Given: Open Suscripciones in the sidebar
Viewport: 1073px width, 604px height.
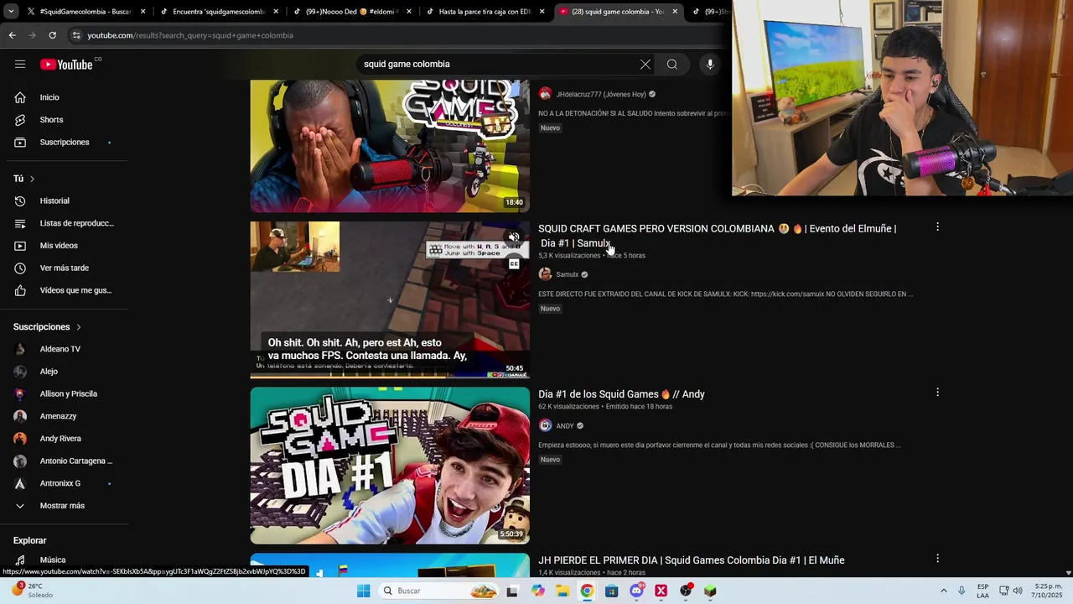Looking at the screenshot, I should point(65,142).
